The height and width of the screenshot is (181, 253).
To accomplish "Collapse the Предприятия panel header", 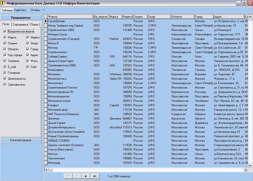I will [21, 18].
